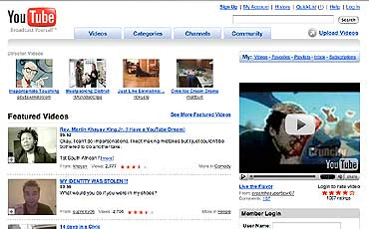Click the YouTube logo

32,18
